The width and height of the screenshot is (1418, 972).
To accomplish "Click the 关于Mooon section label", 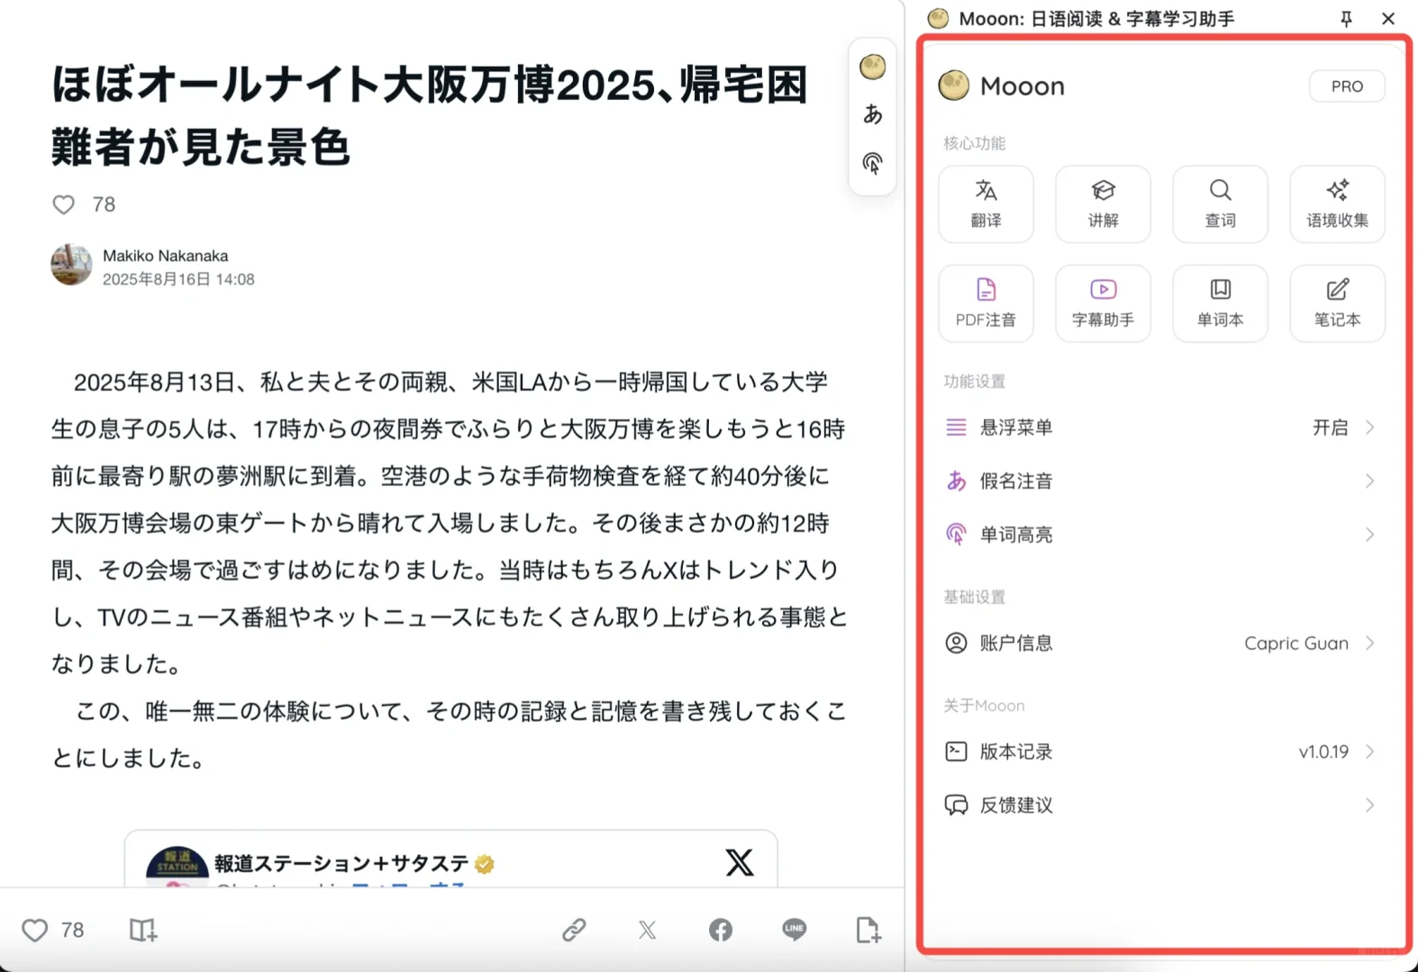I will coord(984,706).
